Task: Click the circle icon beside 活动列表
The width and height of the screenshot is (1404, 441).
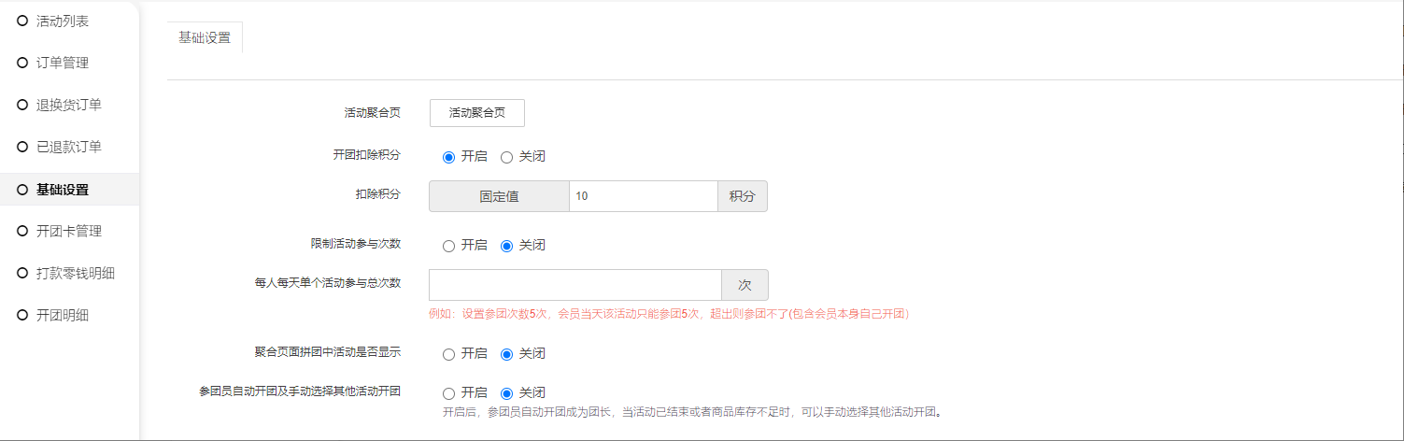Action: [22, 21]
